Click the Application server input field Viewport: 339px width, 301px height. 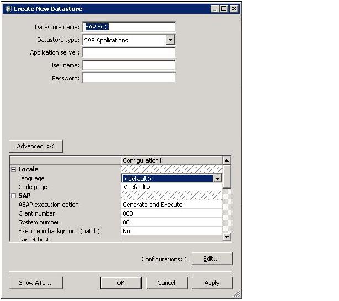(x=129, y=52)
